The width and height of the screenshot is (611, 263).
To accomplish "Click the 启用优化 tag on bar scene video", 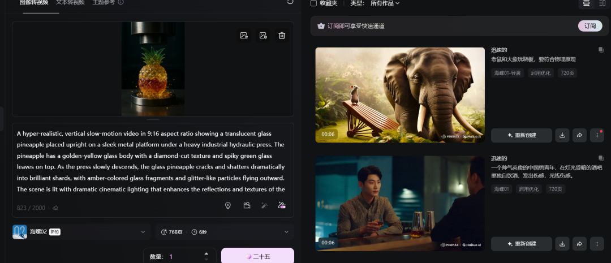I will point(529,189).
